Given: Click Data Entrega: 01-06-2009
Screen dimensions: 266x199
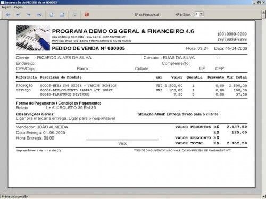Looking at the screenshot, I should [x=40, y=133].
